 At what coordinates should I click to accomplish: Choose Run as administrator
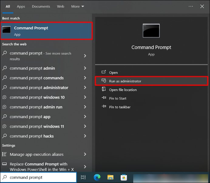point(125,81)
